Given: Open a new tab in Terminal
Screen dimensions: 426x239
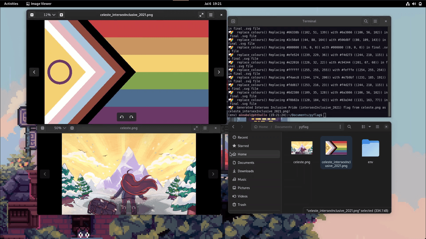Looking at the screenshot, I should [233, 21].
